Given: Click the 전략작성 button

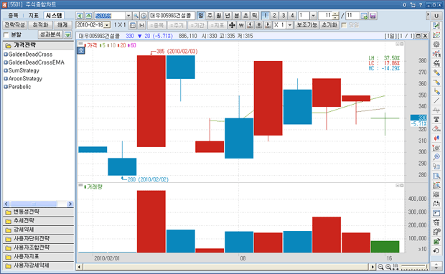Looking at the screenshot, I should pos(15,25).
